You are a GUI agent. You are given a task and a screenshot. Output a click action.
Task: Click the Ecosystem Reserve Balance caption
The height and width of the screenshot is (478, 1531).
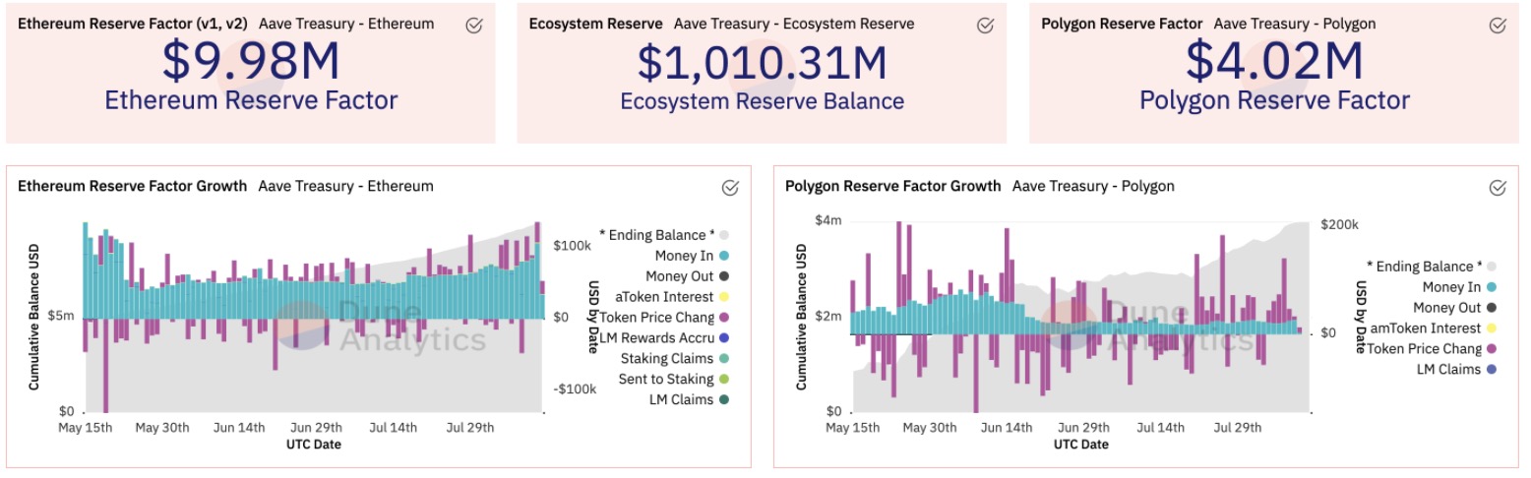pyautogui.click(x=762, y=100)
